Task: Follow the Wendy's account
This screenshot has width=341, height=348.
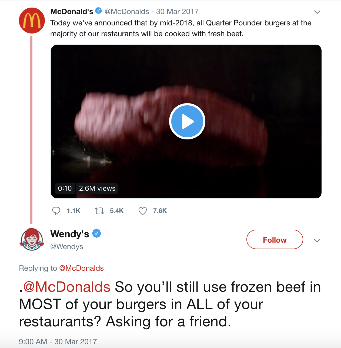Action: [x=275, y=239]
